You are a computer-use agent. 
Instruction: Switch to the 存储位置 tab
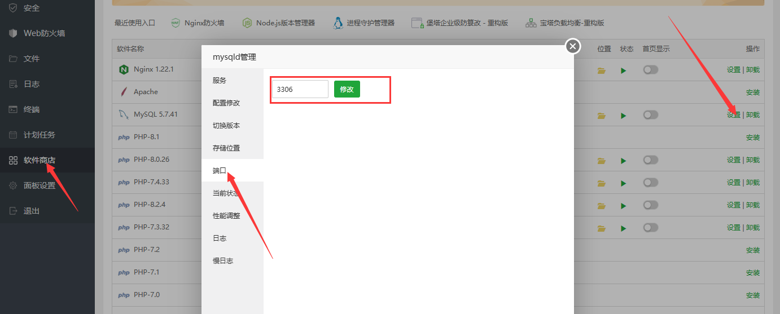point(233,148)
